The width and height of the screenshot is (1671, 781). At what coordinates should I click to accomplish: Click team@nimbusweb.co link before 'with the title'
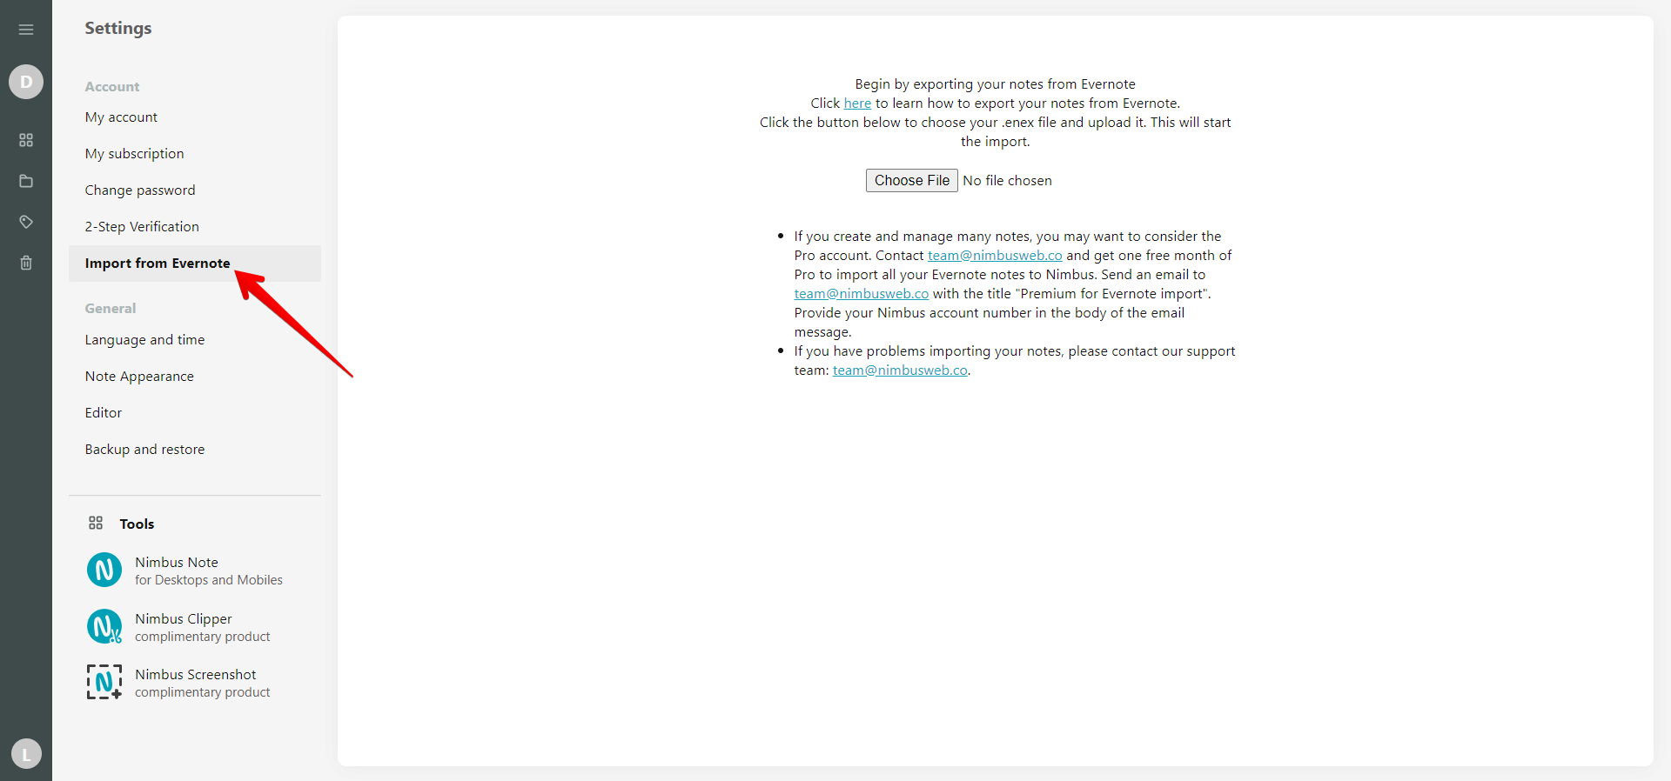[862, 294]
